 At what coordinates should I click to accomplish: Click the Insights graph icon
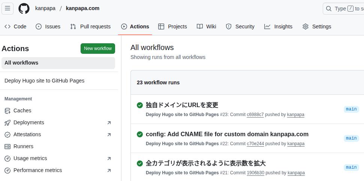pyautogui.click(x=267, y=26)
